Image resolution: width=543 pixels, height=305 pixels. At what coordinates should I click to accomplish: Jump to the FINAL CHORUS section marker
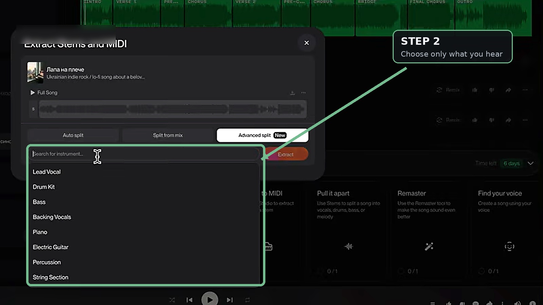[427, 2]
